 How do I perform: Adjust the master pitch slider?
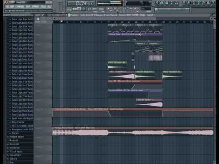click(x=63, y=6)
